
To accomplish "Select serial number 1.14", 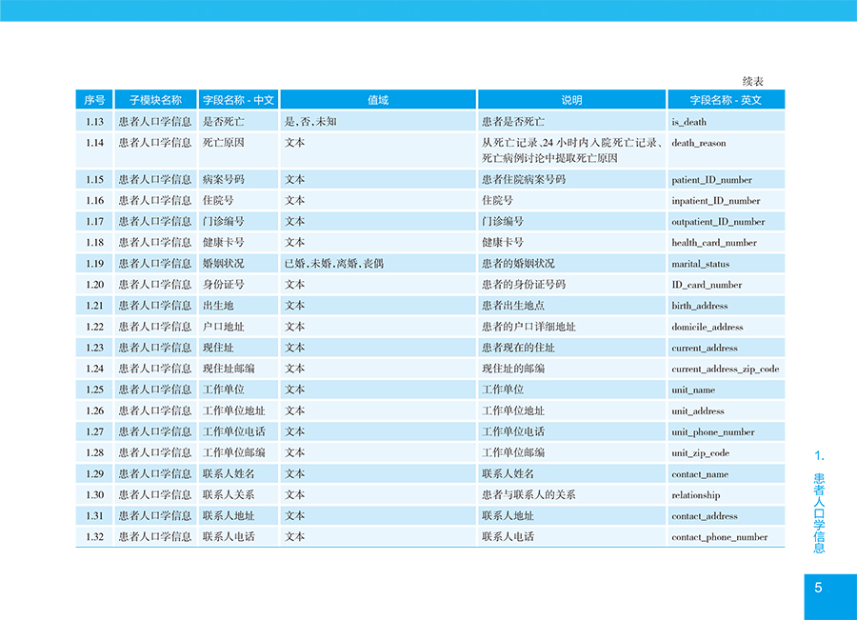I will pyautogui.click(x=94, y=143).
